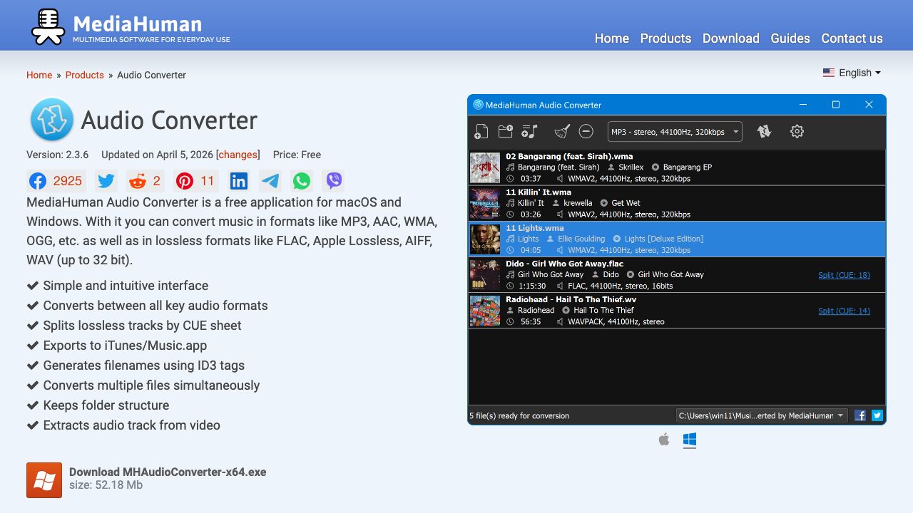Image resolution: width=913 pixels, height=513 pixels.
Task: Click Download MHAudioConverter-x64.exe link
Action: coord(168,472)
